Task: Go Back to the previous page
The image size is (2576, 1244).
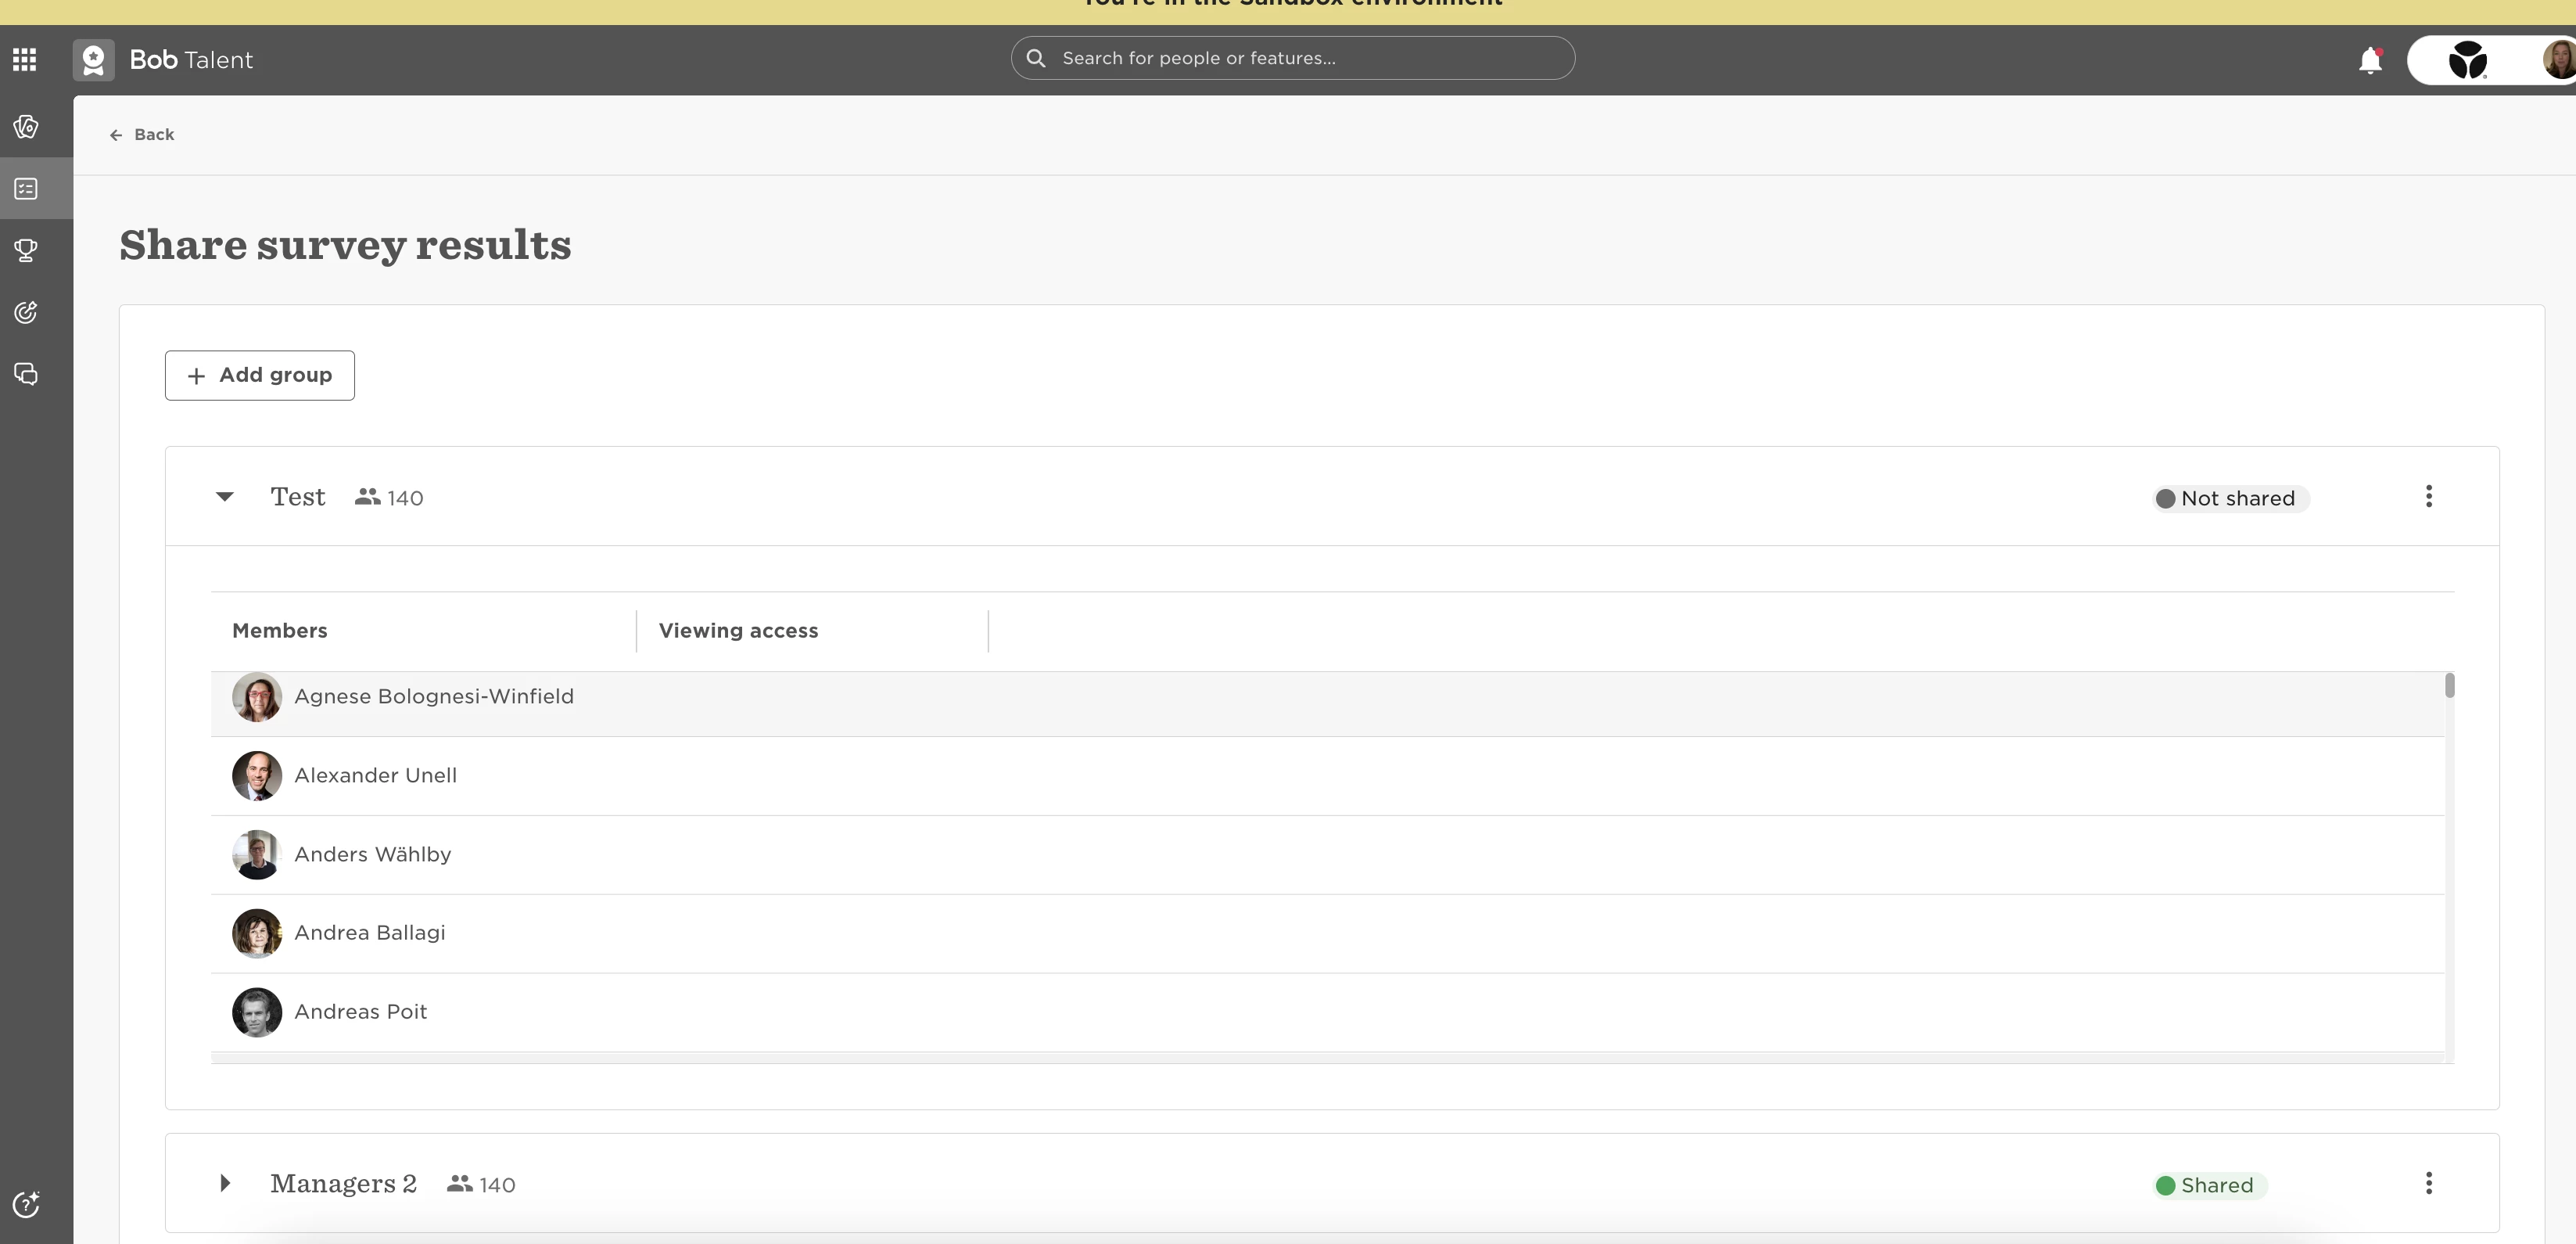Action: [x=141, y=134]
